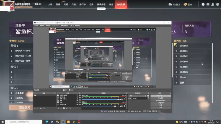Image resolution: width=221 pixels, height=124 pixels.
Task: Pop out the scene transitions dock icon
Action: click(x=148, y=93)
